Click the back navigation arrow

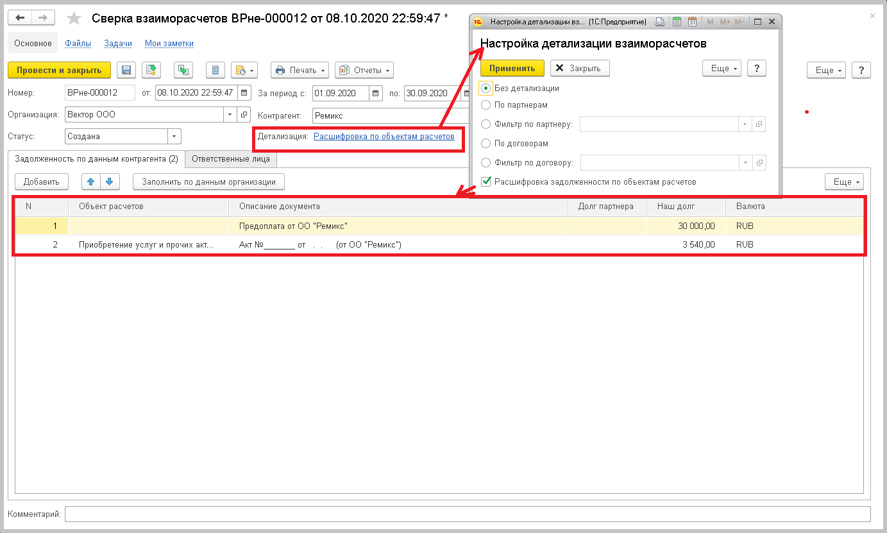click(21, 18)
